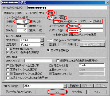Image resolution: width=110 pixels, height=96 pixels.
Task: Uncheck the PLAIN authentication checkbox
Action: click(91, 21)
